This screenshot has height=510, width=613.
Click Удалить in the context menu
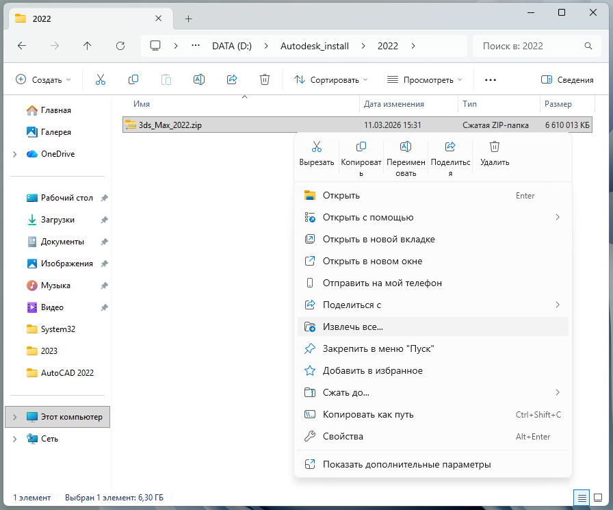pos(495,154)
